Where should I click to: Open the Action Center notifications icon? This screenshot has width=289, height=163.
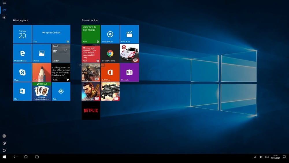click(284, 157)
